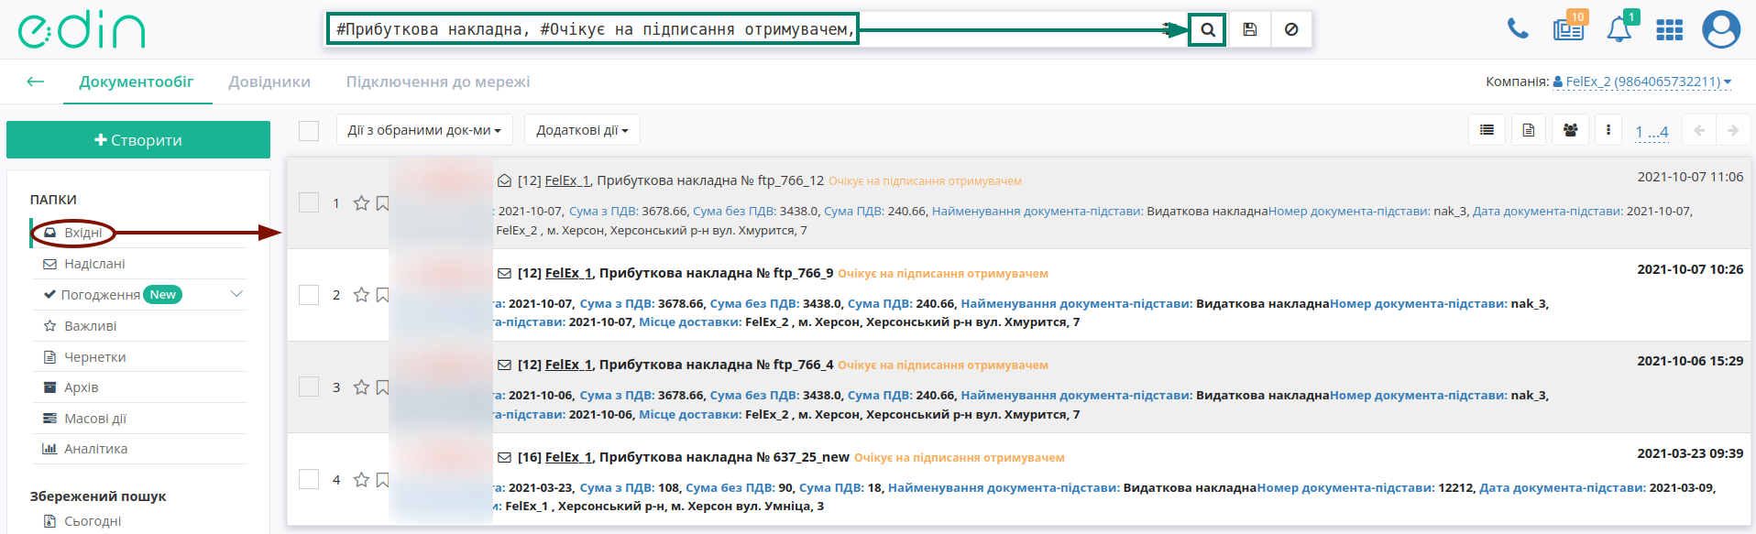
Task: Open FelEx_1 link in ftp_766_9 row
Action: 568,273
